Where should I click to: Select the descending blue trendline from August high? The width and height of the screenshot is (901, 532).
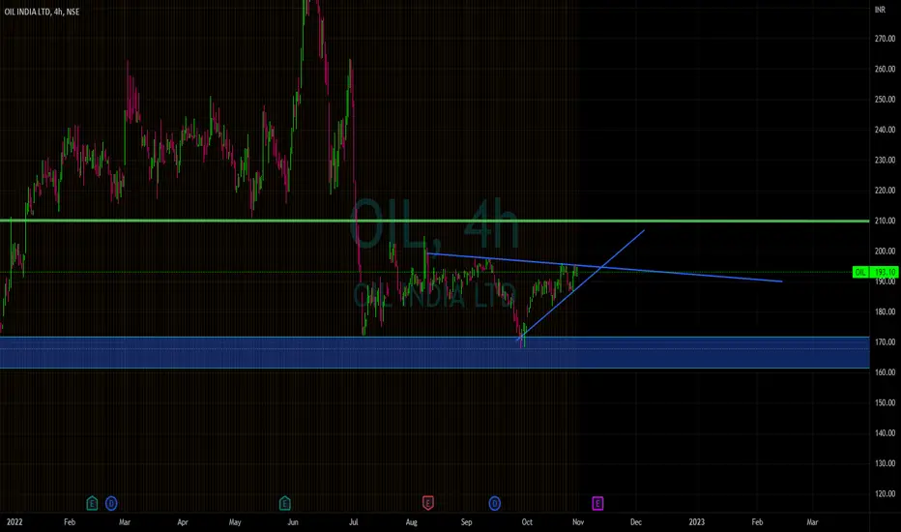point(605,268)
